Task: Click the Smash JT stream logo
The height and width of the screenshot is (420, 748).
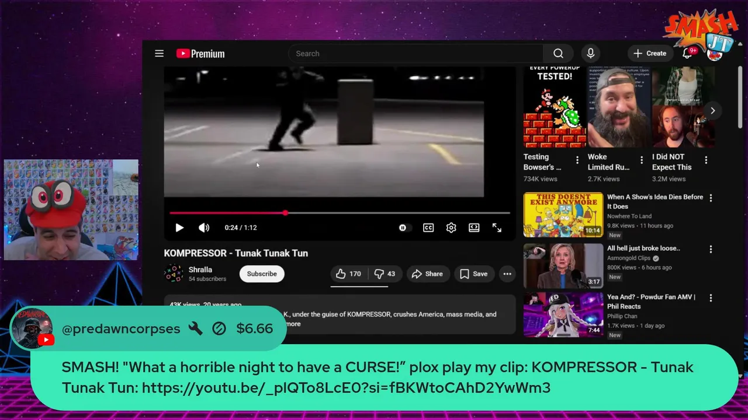Action: point(702,34)
